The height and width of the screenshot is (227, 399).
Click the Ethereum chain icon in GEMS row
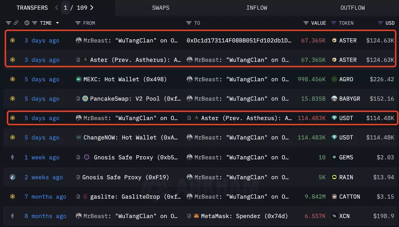(12, 157)
